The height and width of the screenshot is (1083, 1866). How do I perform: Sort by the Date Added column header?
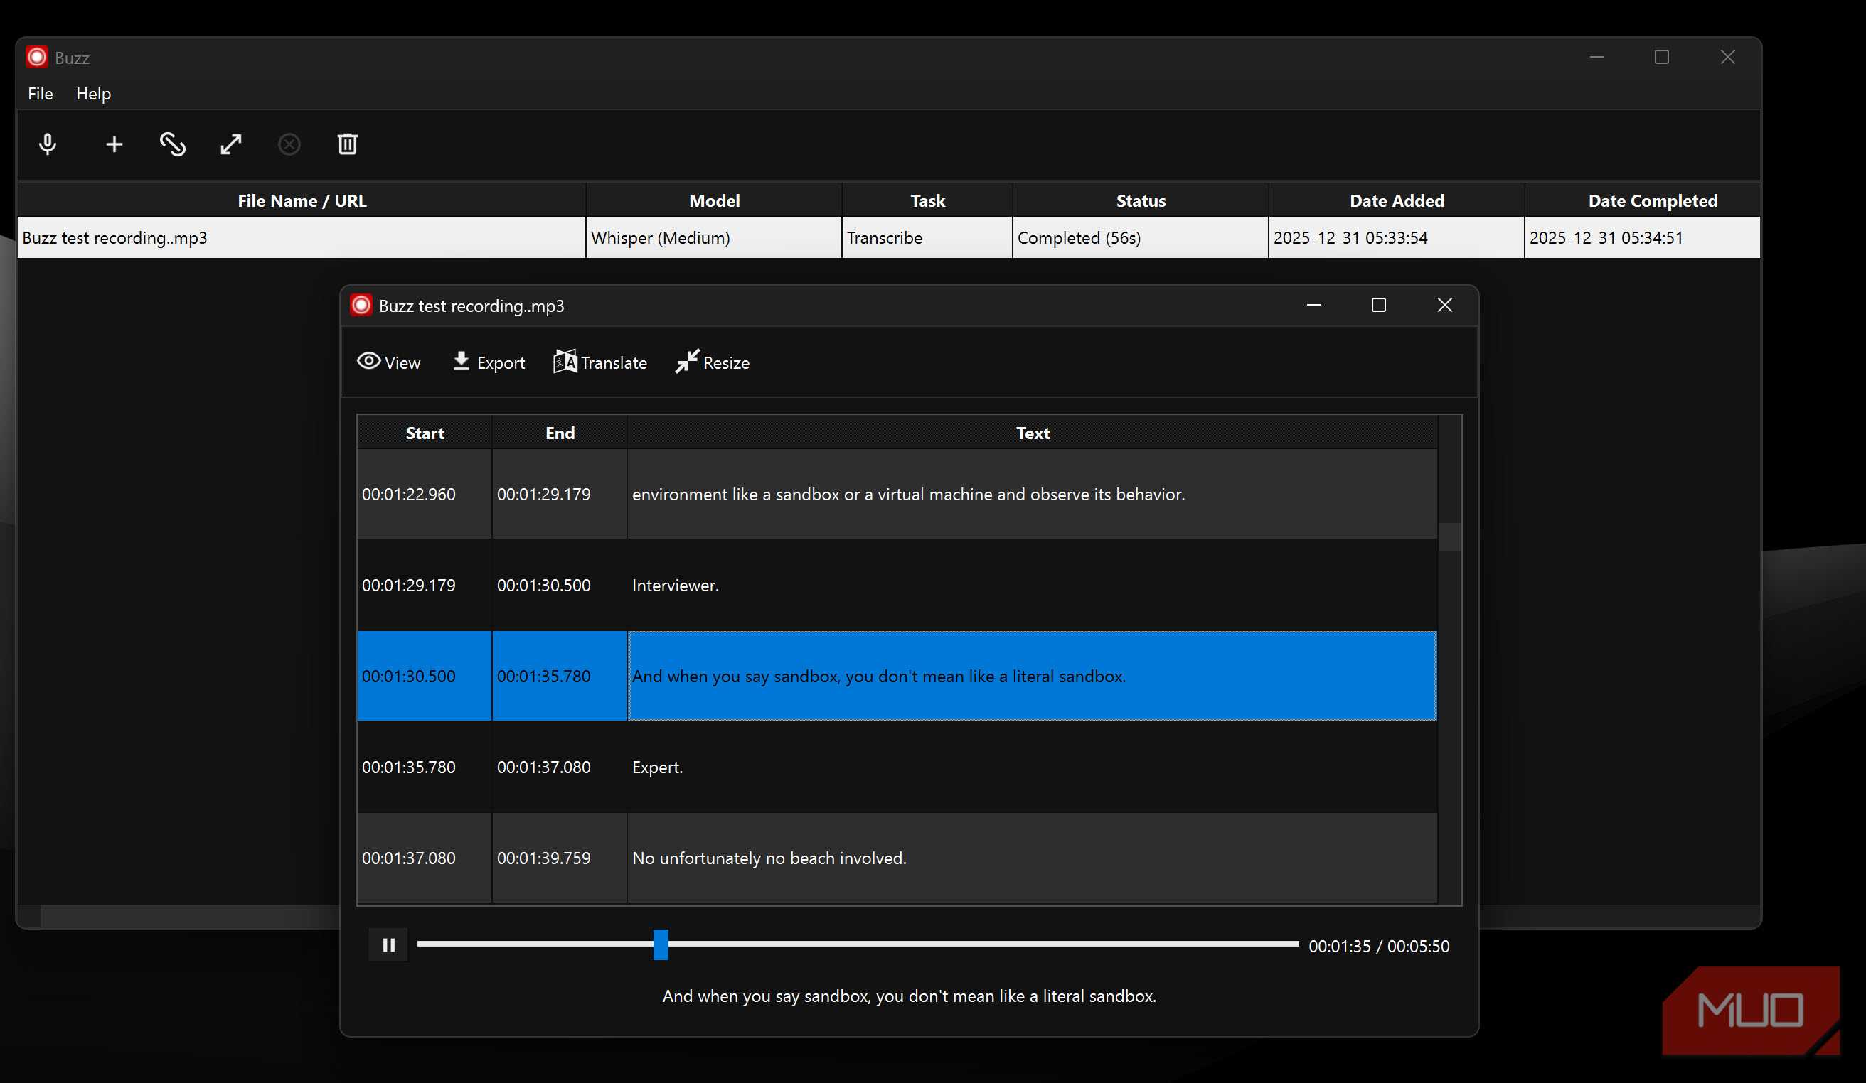1397,200
